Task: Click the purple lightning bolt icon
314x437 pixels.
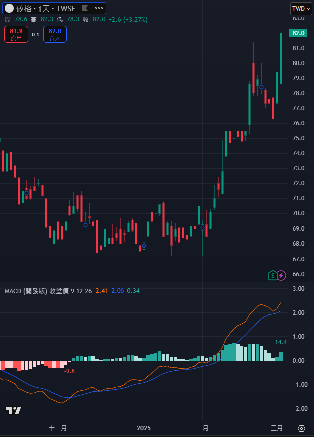Action: click(x=281, y=275)
